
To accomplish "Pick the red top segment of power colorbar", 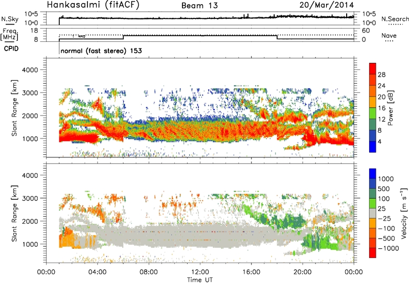I will point(373,69).
